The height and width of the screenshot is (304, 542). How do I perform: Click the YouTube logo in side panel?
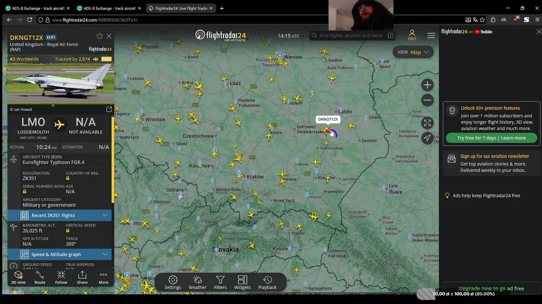coord(483,32)
